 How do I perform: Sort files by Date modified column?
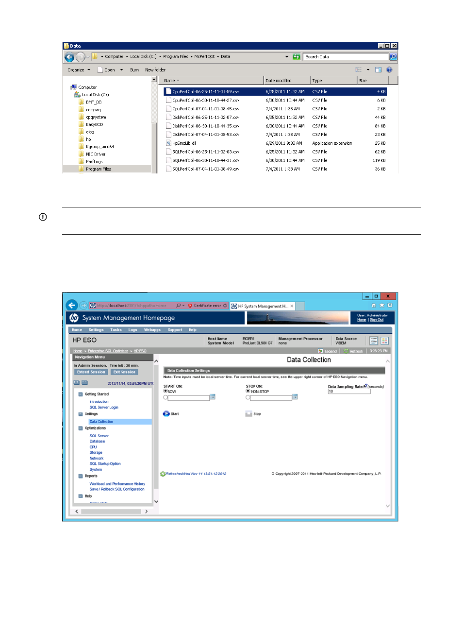point(287,81)
